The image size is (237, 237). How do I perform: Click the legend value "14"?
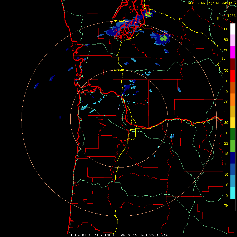[226, 164]
